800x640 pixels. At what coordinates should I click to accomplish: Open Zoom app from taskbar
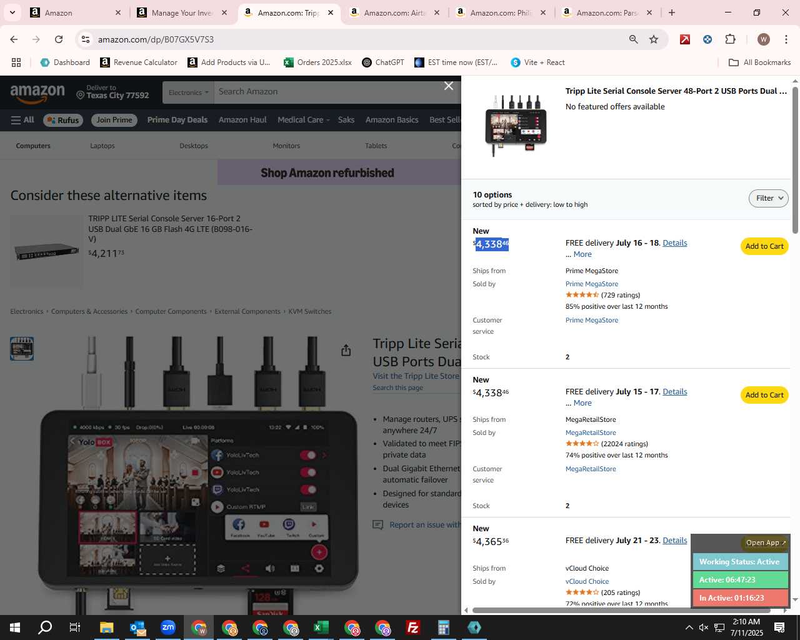tap(168, 627)
